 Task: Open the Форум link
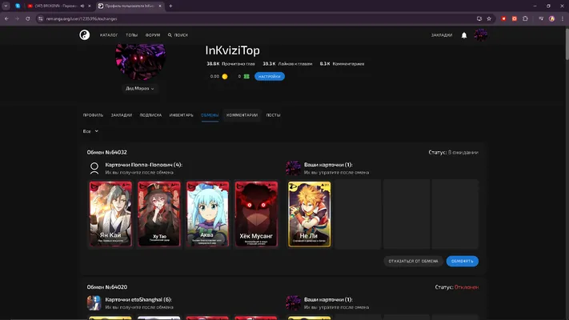click(x=153, y=35)
